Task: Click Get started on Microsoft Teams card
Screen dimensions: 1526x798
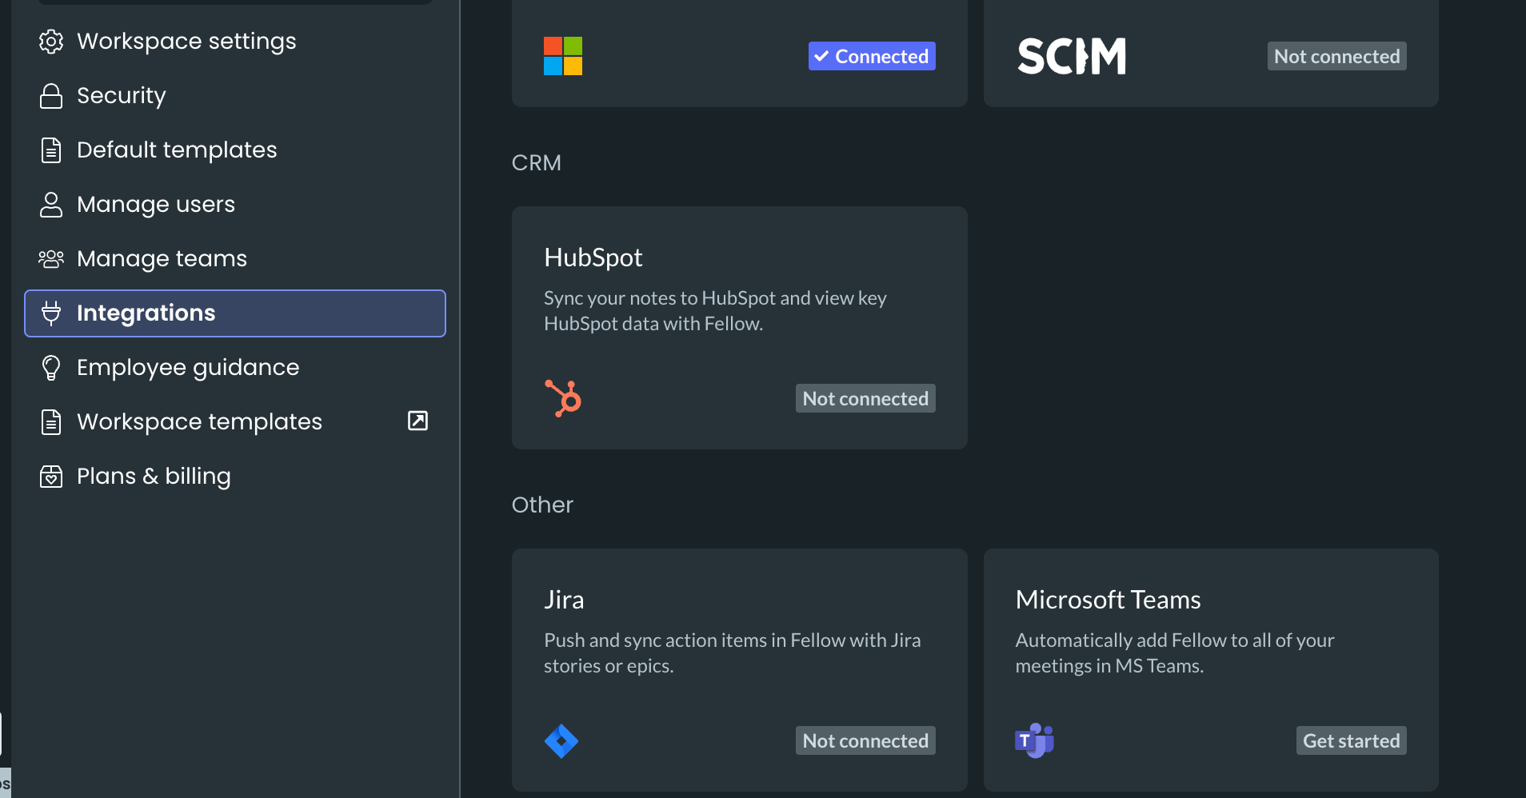Action: click(x=1352, y=740)
